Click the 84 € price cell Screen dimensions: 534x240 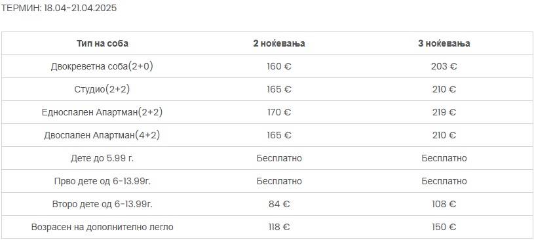(x=279, y=204)
